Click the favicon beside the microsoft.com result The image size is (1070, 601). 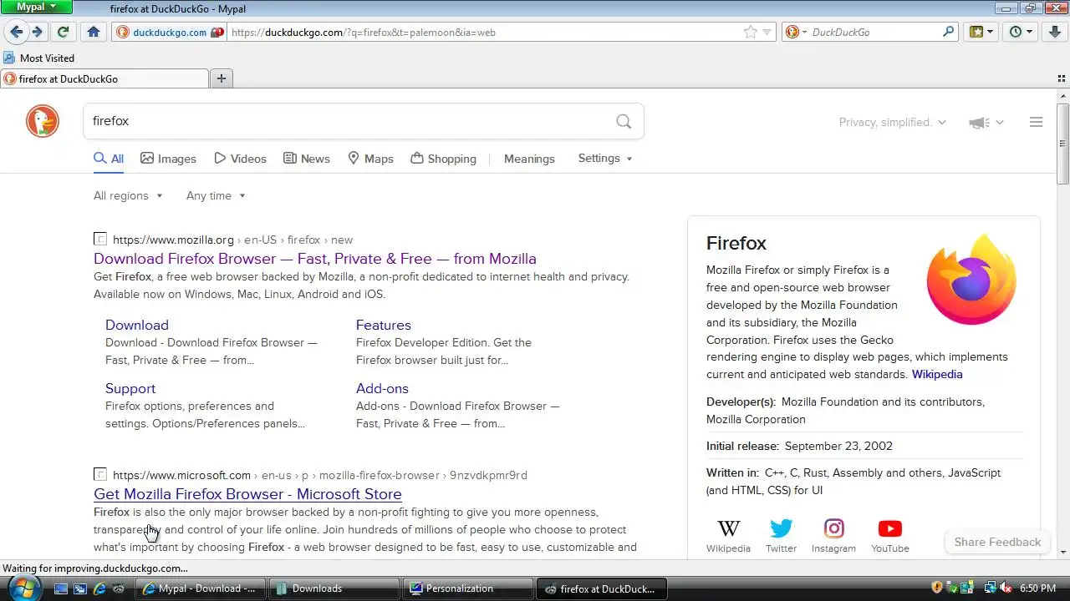[100, 475]
